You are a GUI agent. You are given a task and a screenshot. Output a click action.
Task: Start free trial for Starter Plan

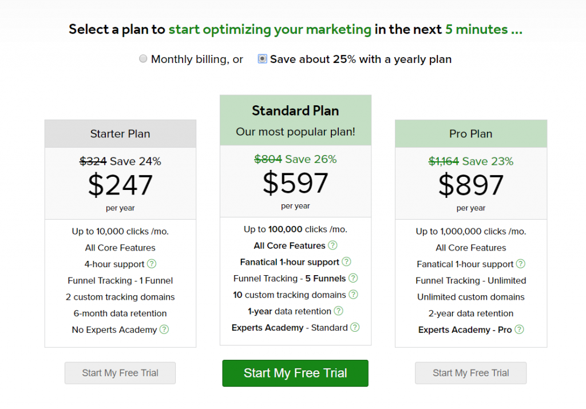(120, 373)
